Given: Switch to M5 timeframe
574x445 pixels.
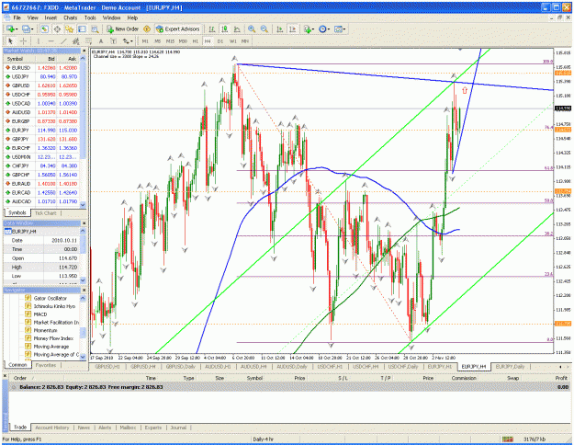Looking at the screenshot, I should point(157,41).
